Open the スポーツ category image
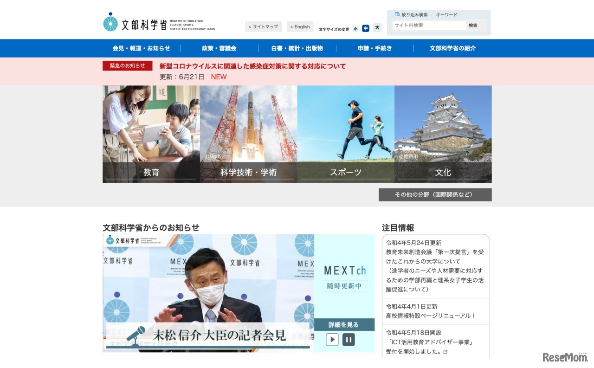Screen dimensions: 594x368 [346, 134]
